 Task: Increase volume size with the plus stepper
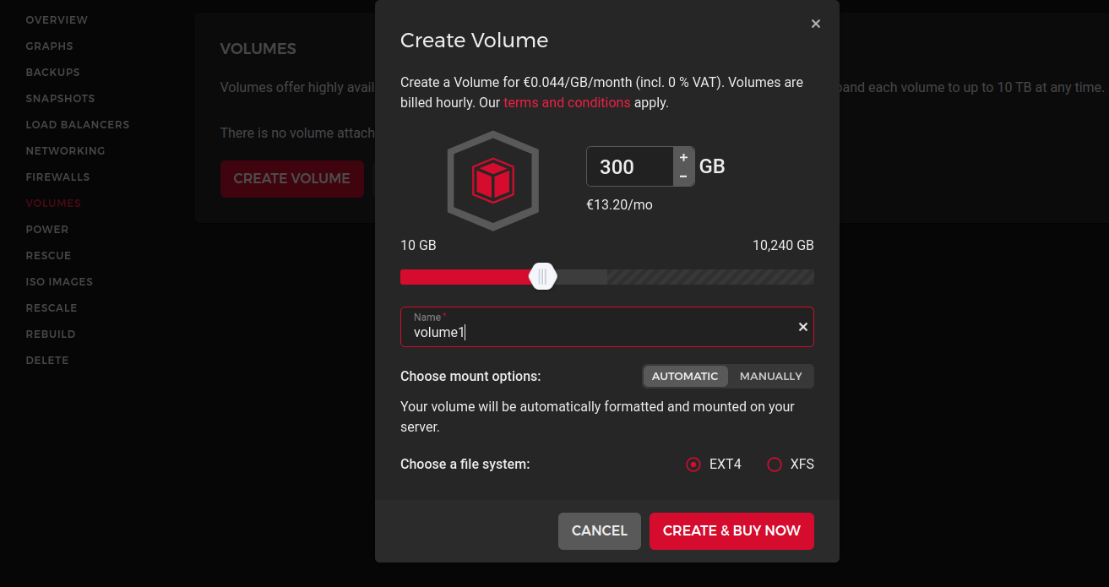[x=683, y=156]
